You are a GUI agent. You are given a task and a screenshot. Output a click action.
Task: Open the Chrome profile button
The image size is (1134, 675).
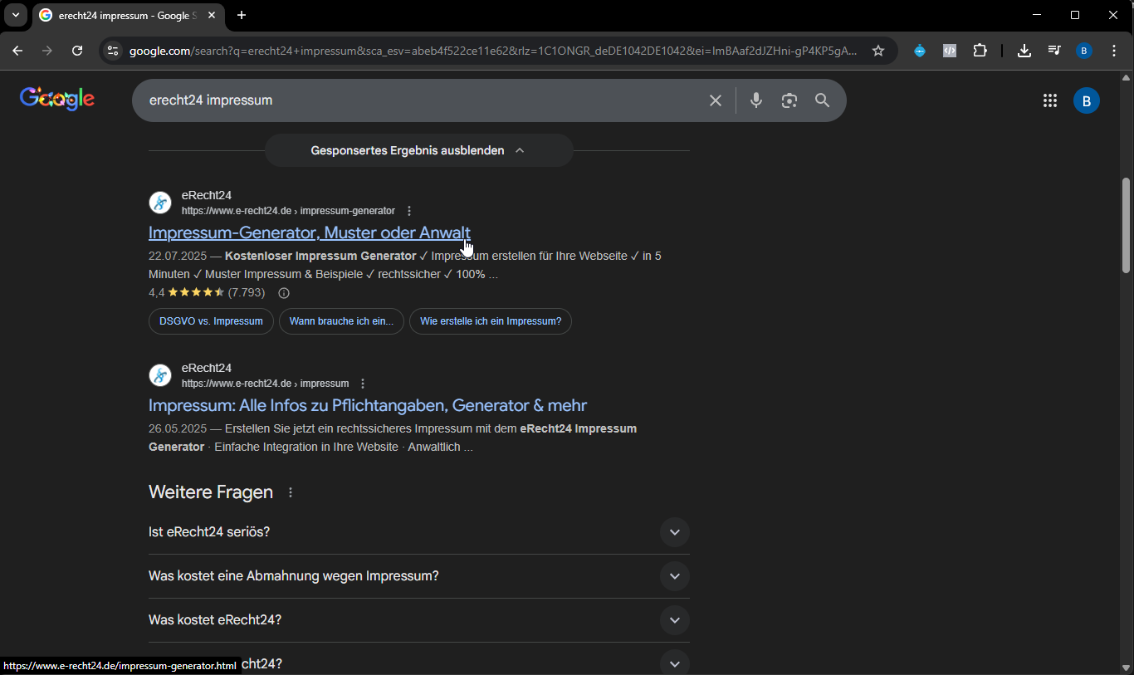[x=1084, y=51]
